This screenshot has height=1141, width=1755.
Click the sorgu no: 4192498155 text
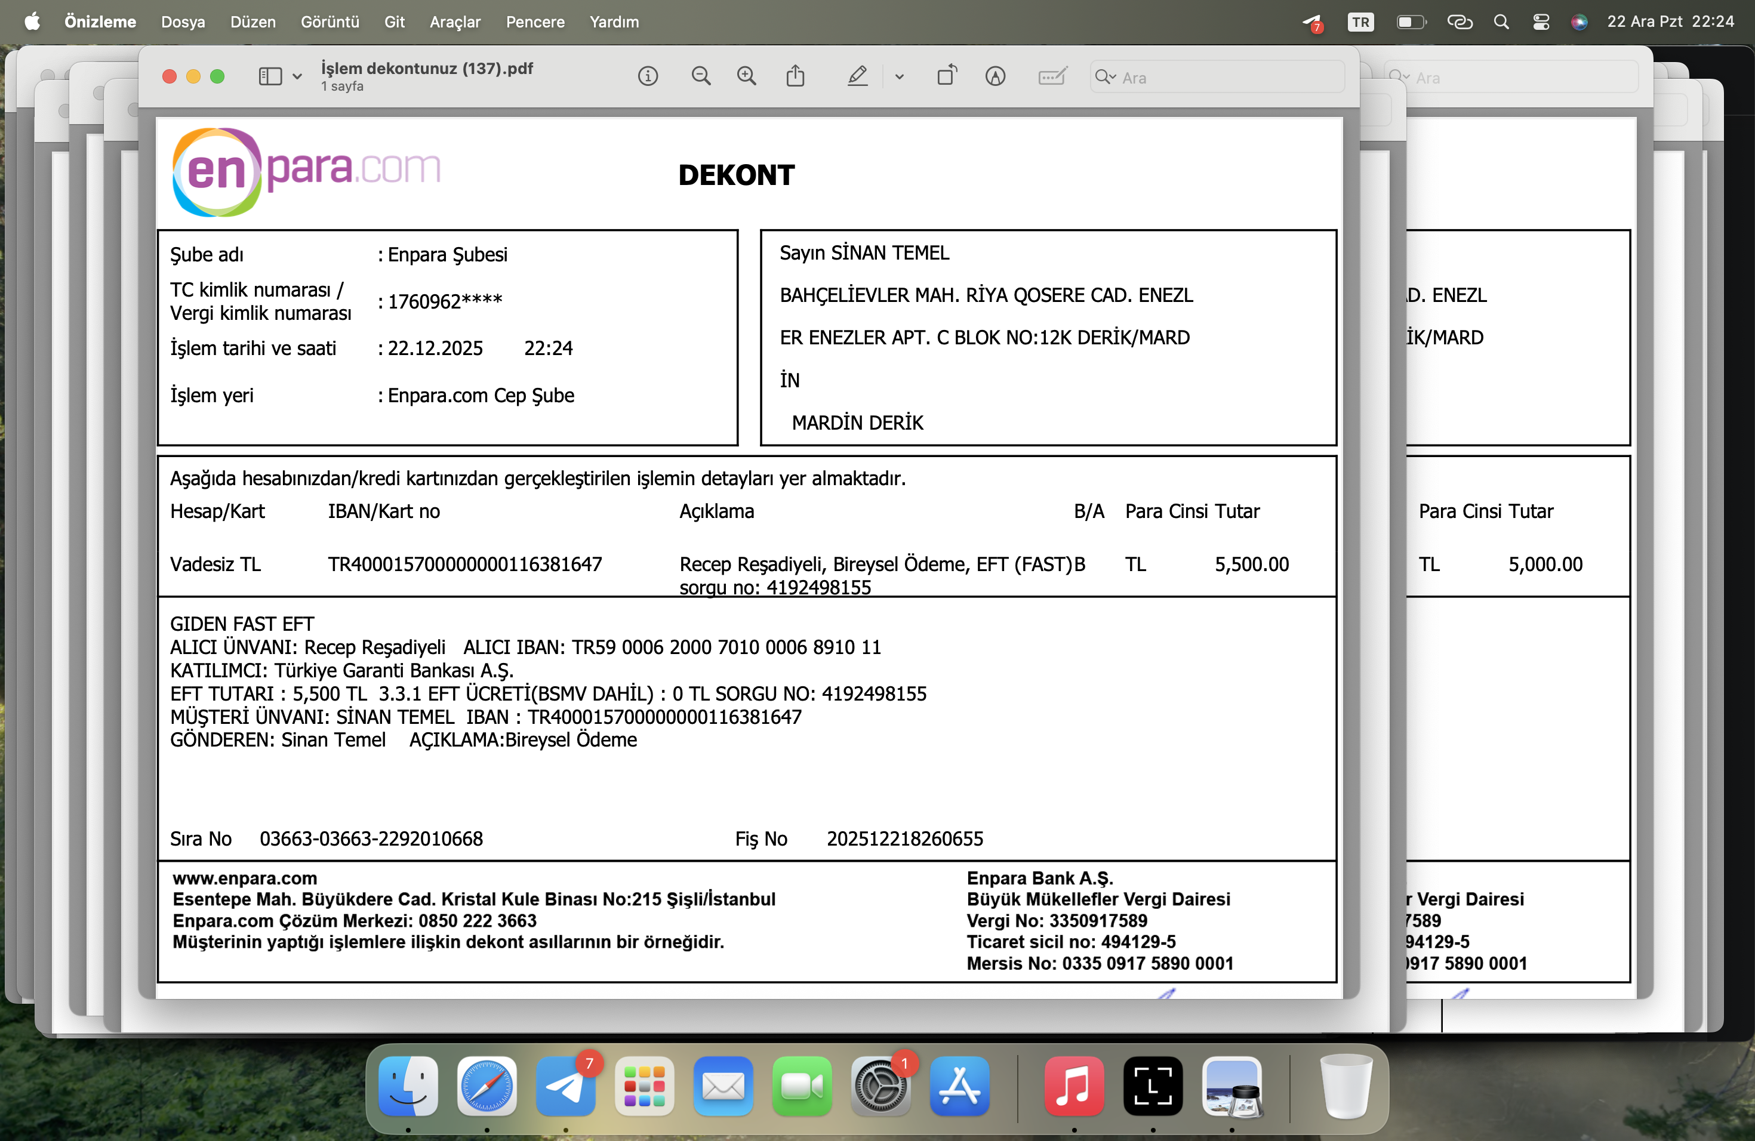click(775, 587)
